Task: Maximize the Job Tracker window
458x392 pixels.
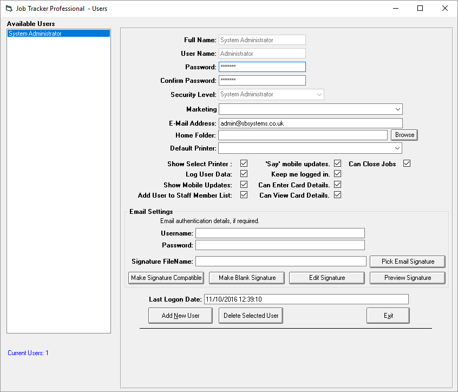Action: point(420,8)
